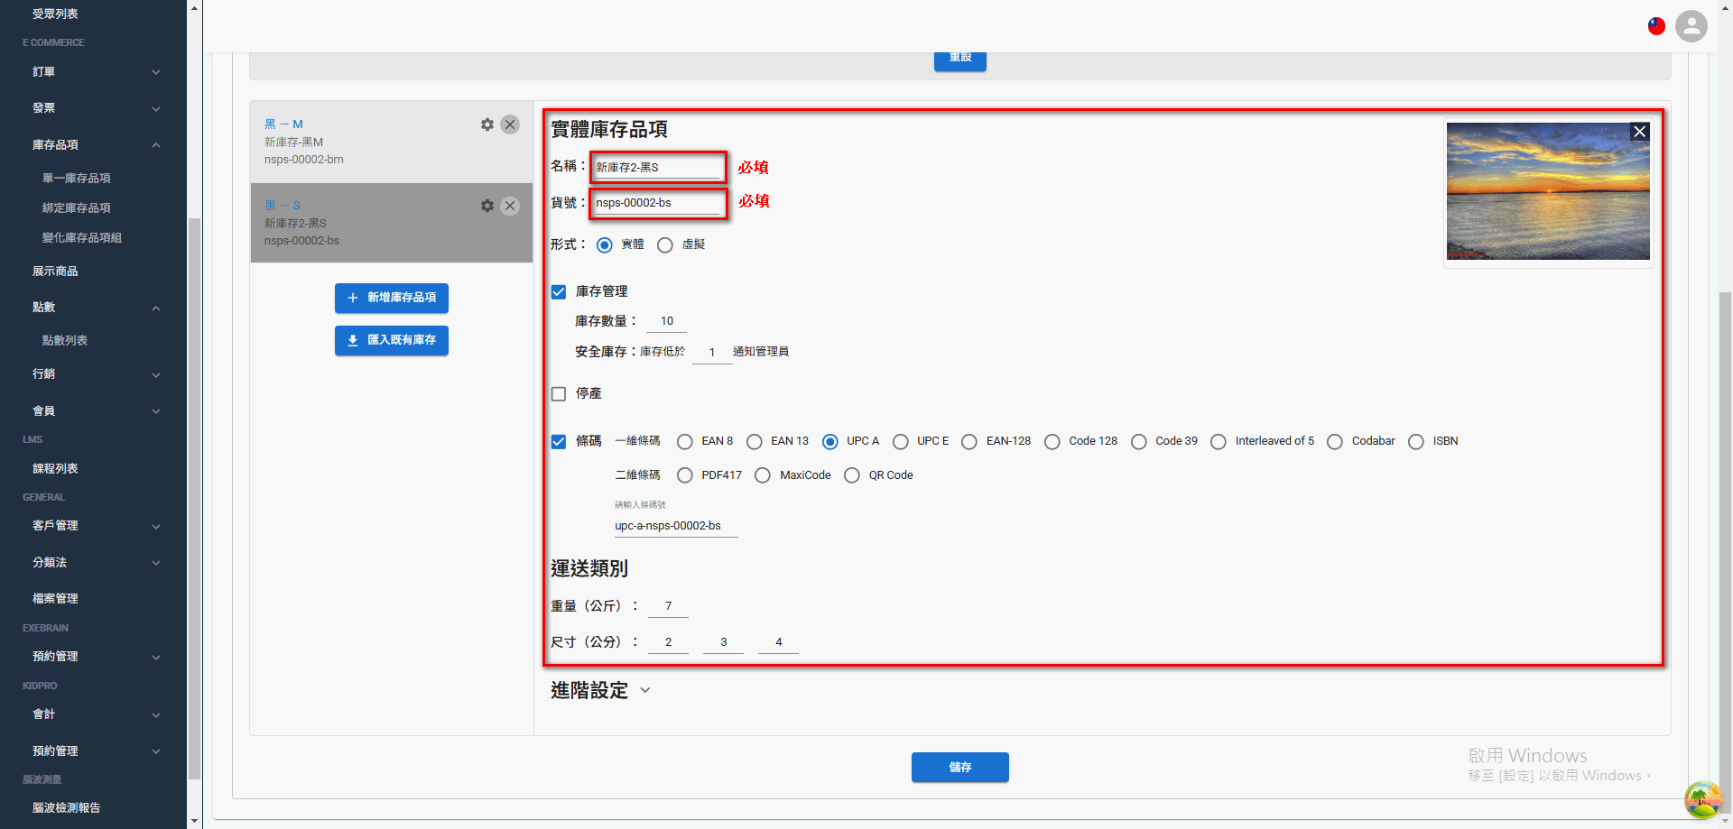Edit the 庫存數量 quantity field

pyautogui.click(x=667, y=321)
